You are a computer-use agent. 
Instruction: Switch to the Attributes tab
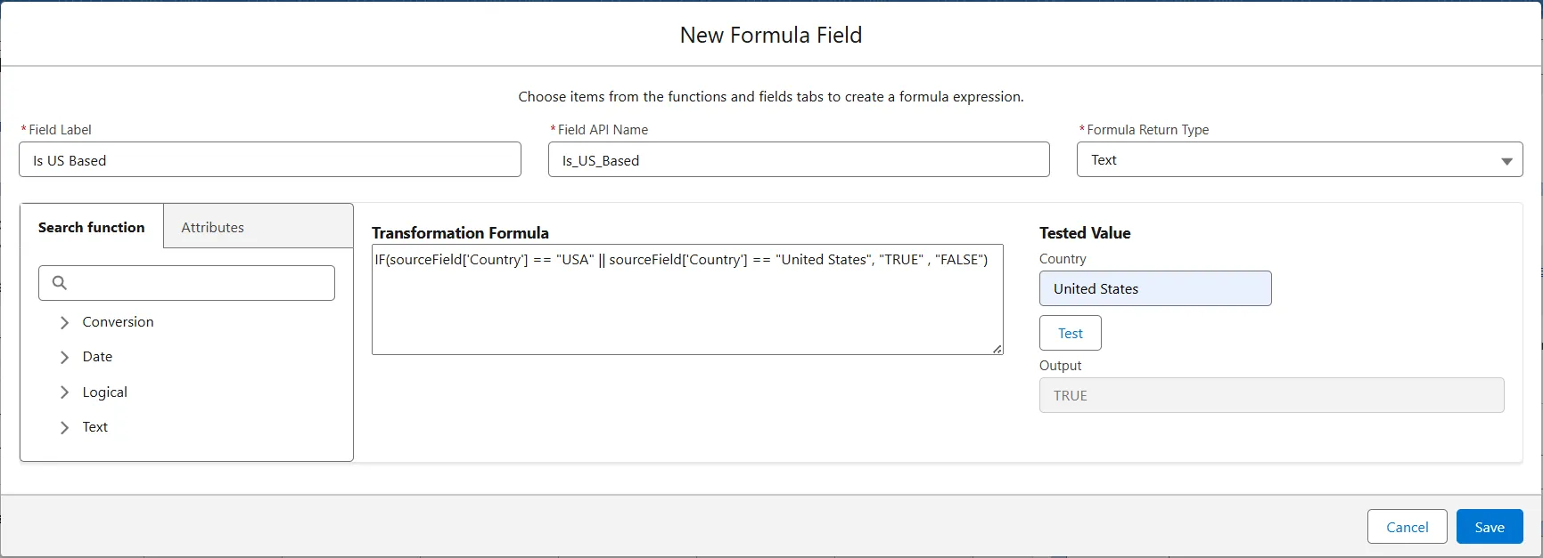[212, 227]
